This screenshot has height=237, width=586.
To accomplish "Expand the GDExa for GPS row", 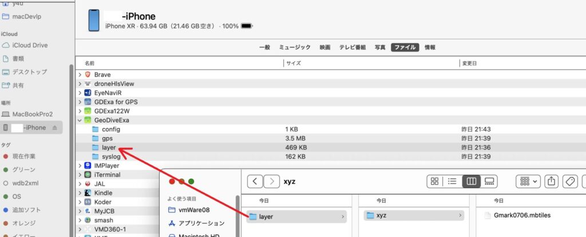I will pos(80,102).
